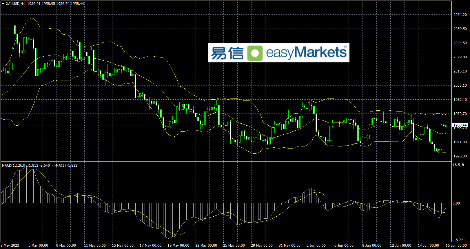Screen dimensions: 470x249
Task: Select the XAUUSD,H4 symbol label
Action: (x=15, y=4)
